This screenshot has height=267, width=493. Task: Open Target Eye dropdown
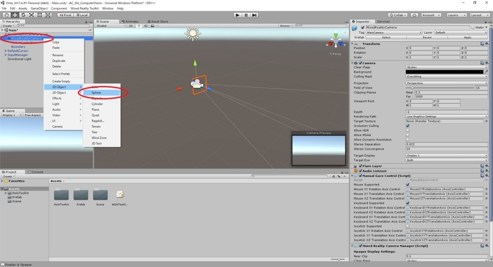(446, 160)
